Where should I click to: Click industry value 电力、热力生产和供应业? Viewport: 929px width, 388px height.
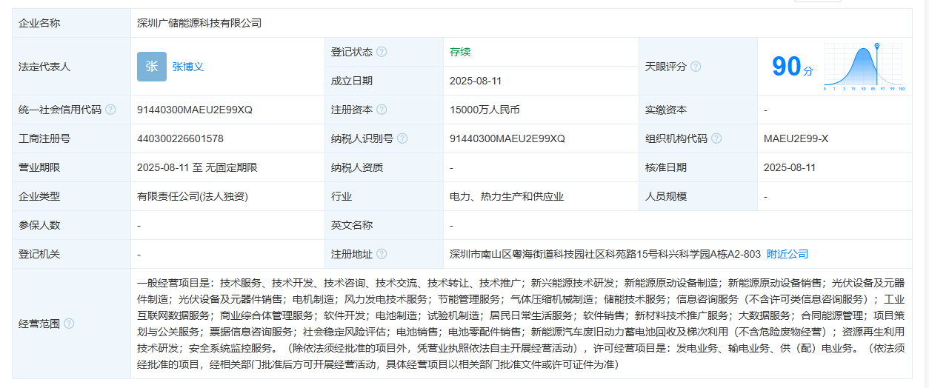click(507, 196)
